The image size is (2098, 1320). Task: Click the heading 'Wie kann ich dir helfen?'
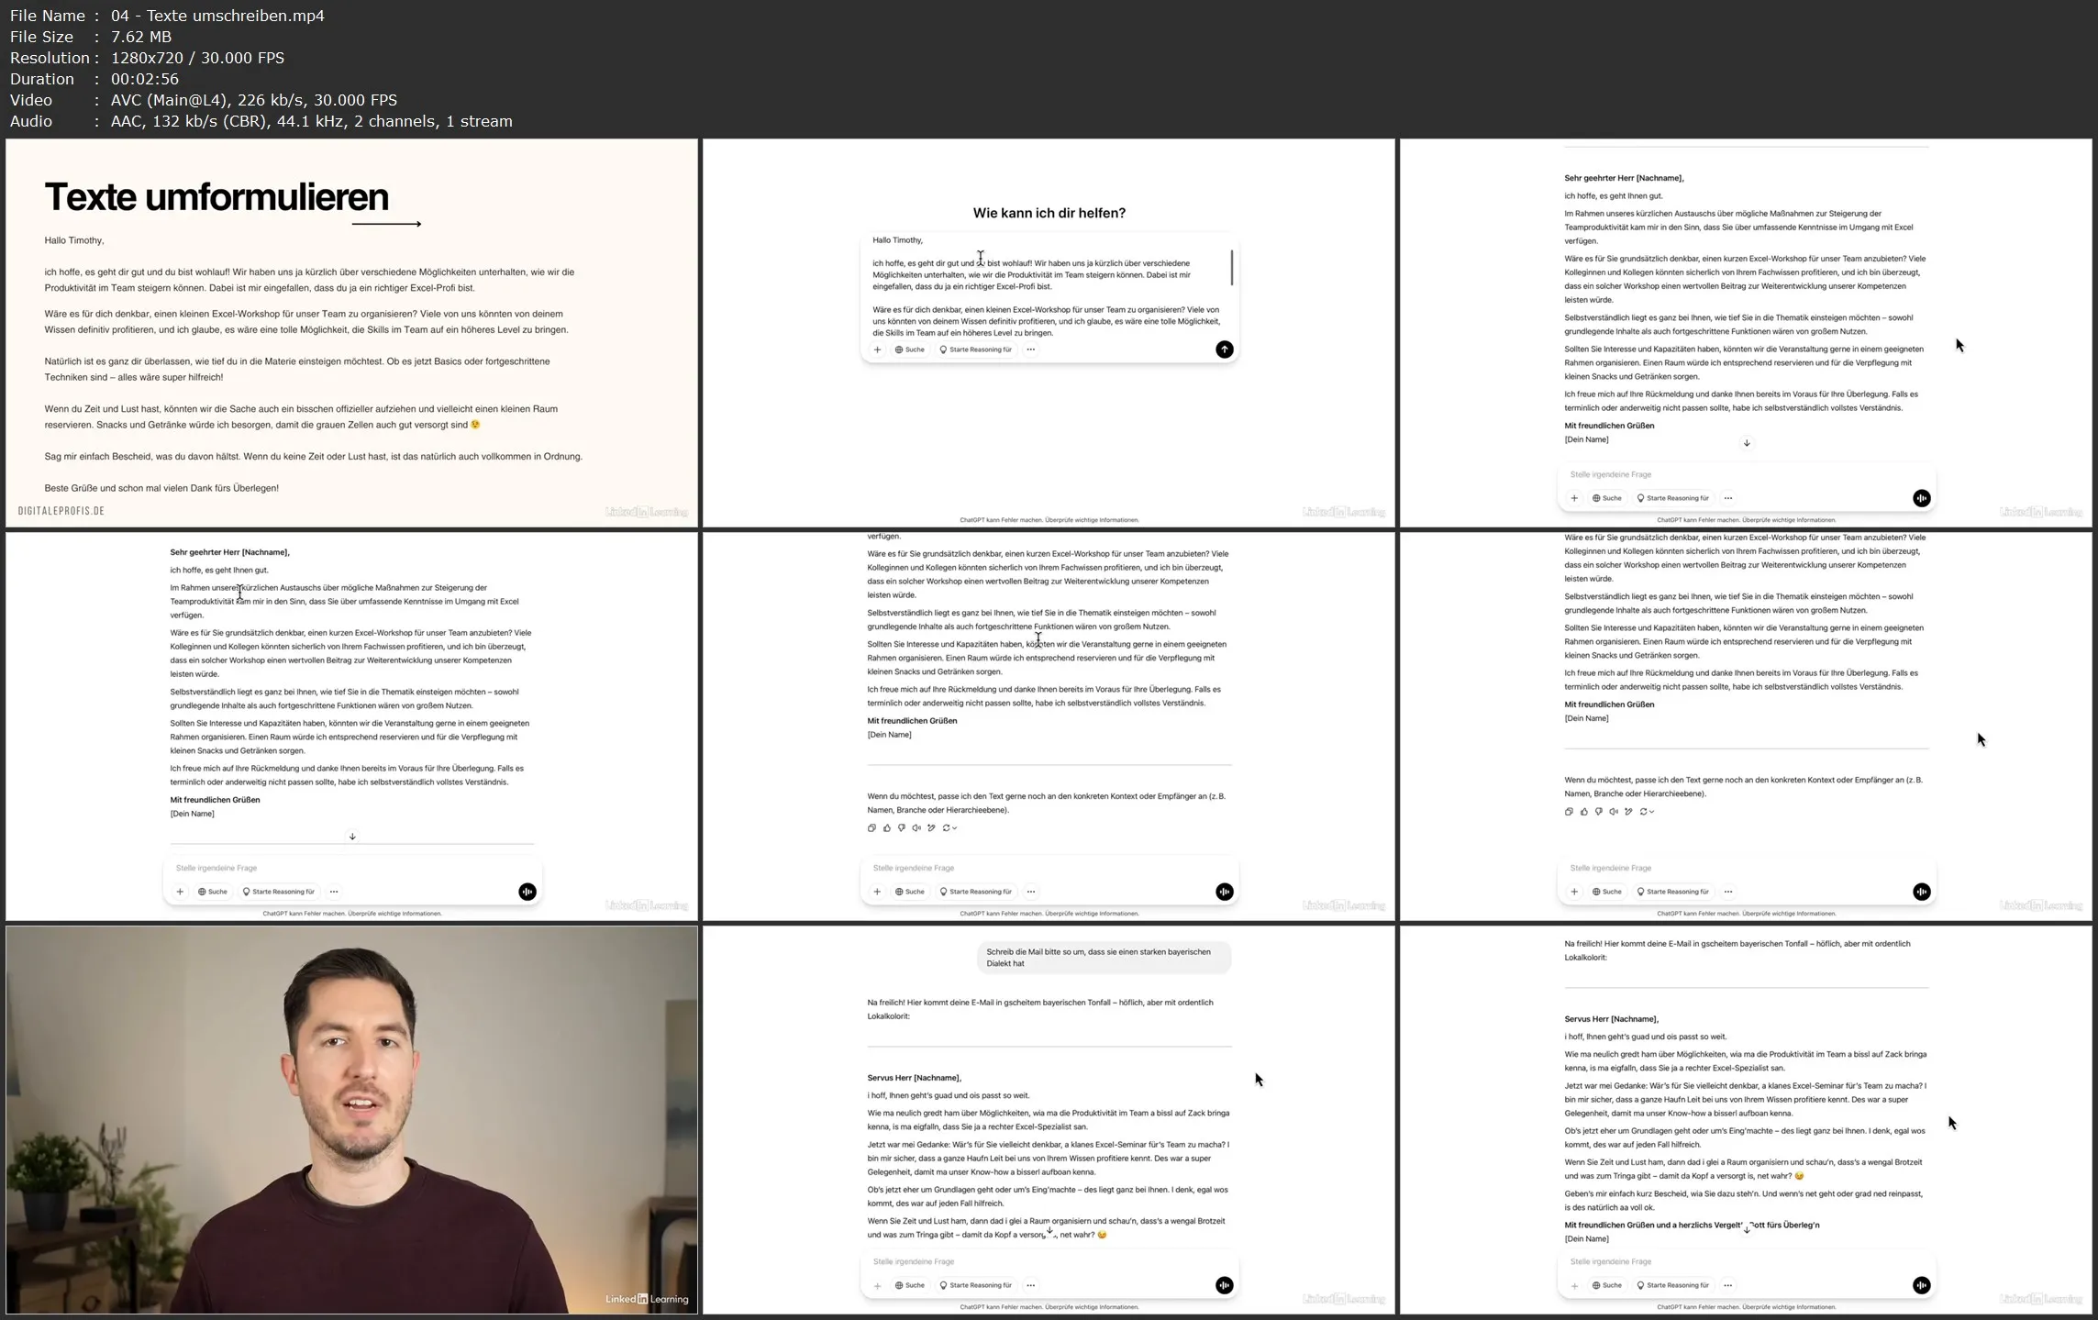click(x=1049, y=213)
